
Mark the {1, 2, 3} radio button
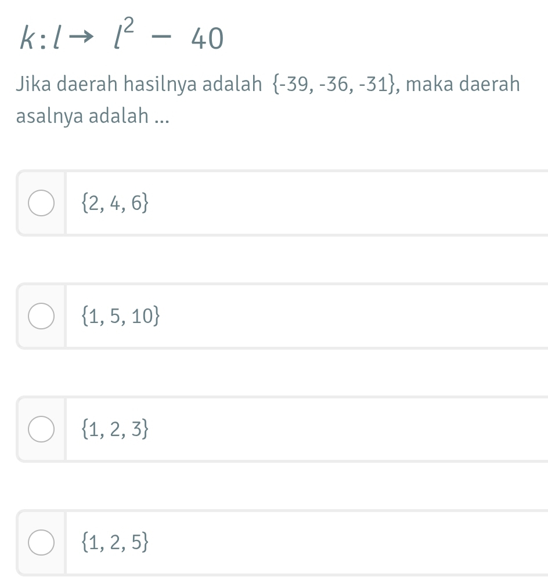[41, 429]
